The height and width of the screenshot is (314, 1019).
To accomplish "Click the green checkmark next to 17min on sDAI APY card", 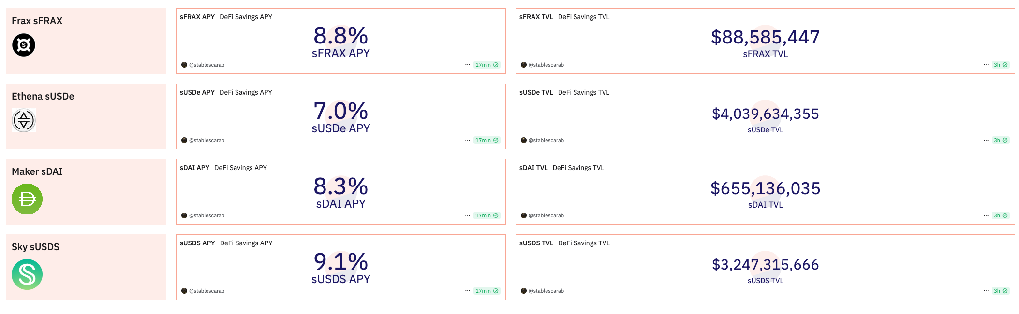I will pyautogui.click(x=496, y=215).
